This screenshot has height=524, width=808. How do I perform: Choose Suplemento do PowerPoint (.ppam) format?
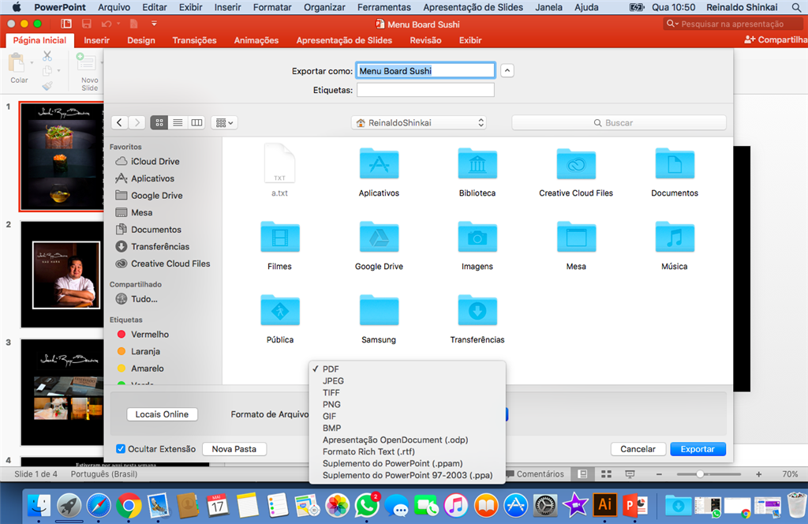click(407, 464)
